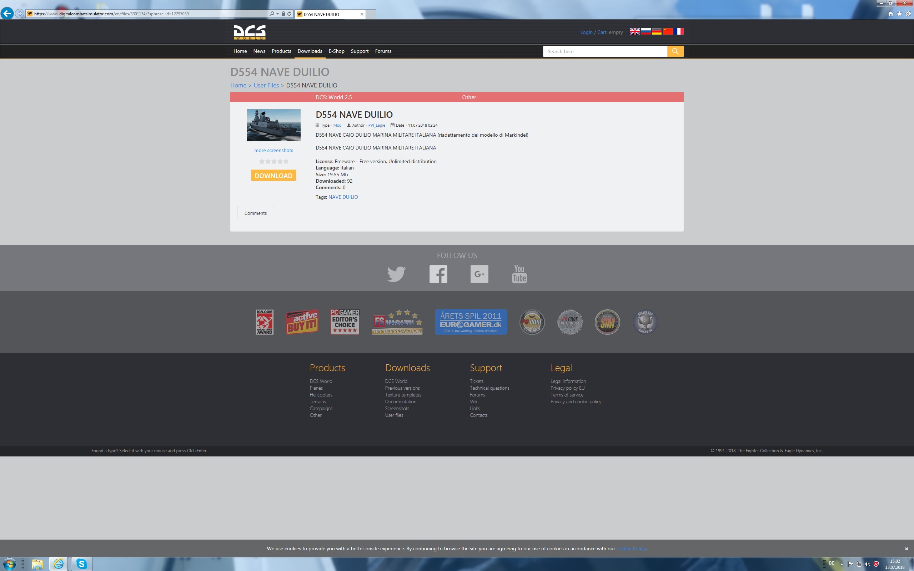Open the Home navigation menu item

(240, 51)
